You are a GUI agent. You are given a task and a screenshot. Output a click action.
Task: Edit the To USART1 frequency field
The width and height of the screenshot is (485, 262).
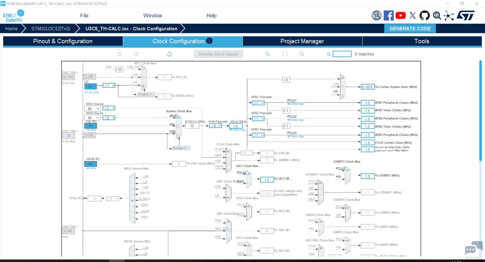(x=368, y=176)
